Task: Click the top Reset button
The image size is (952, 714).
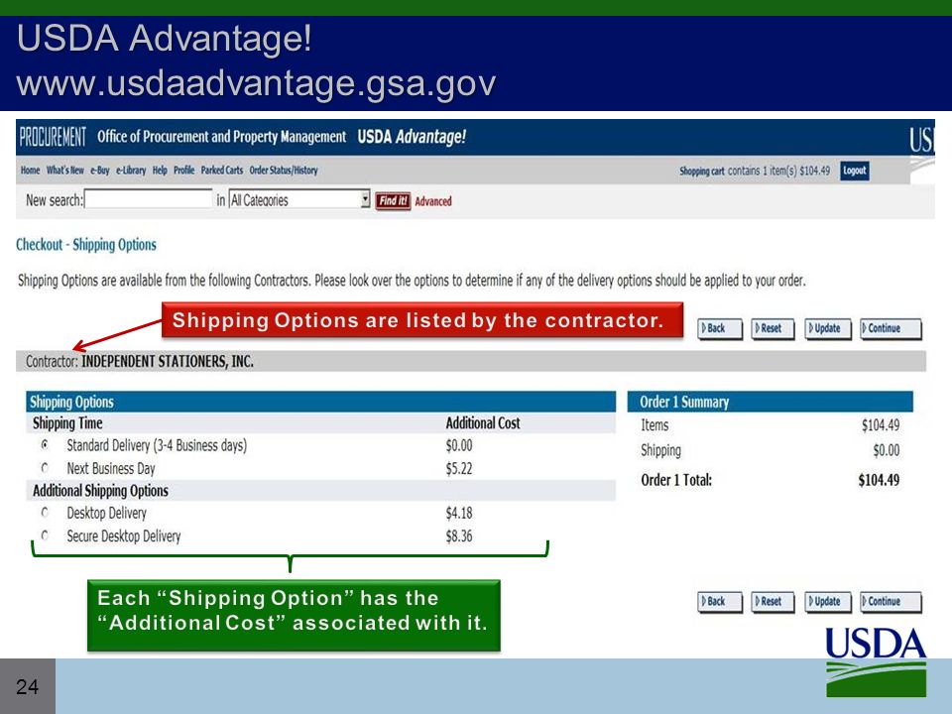Action: (x=773, y=328)
